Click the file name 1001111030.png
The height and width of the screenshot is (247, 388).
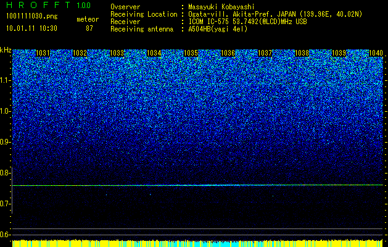[x=32, y=17]
